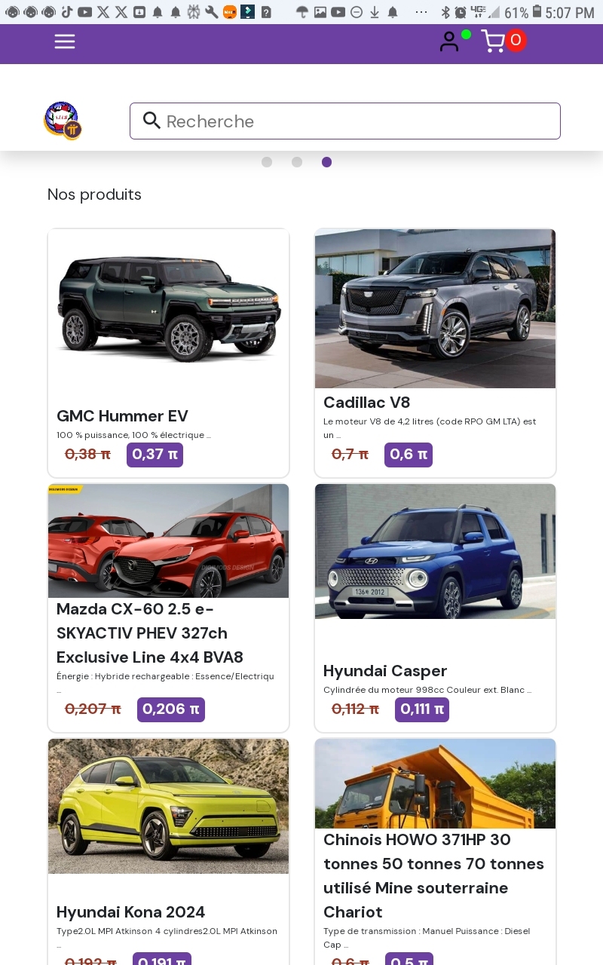Open the hamburger navigation menu
This screenshot has height=965, width=603.
(65, 41)
